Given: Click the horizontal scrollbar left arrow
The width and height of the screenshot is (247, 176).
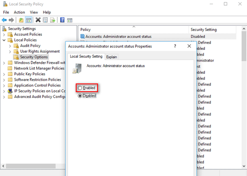Looking at the screenshot, I should [3, 166].
